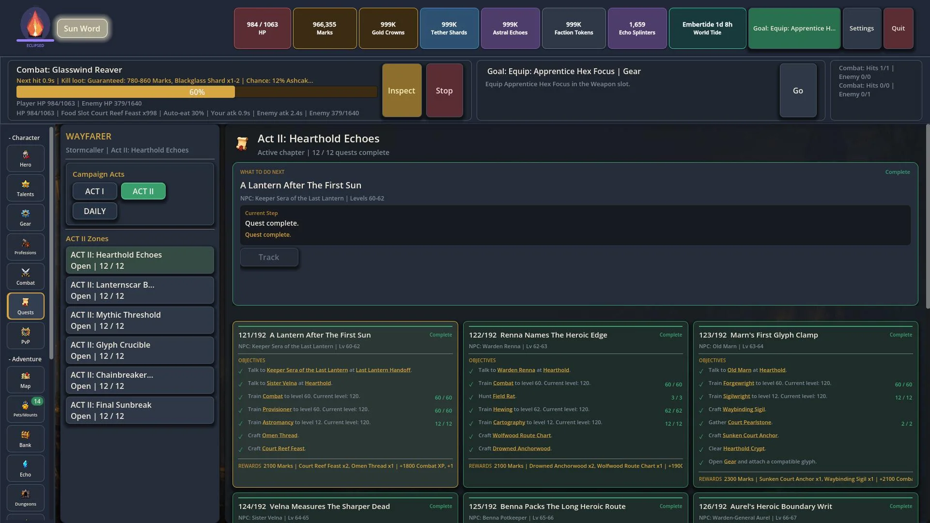Select quest card 124/192 Velna Measures The Sharper Dead
This screenshot has height=523, width=930.
345,508
